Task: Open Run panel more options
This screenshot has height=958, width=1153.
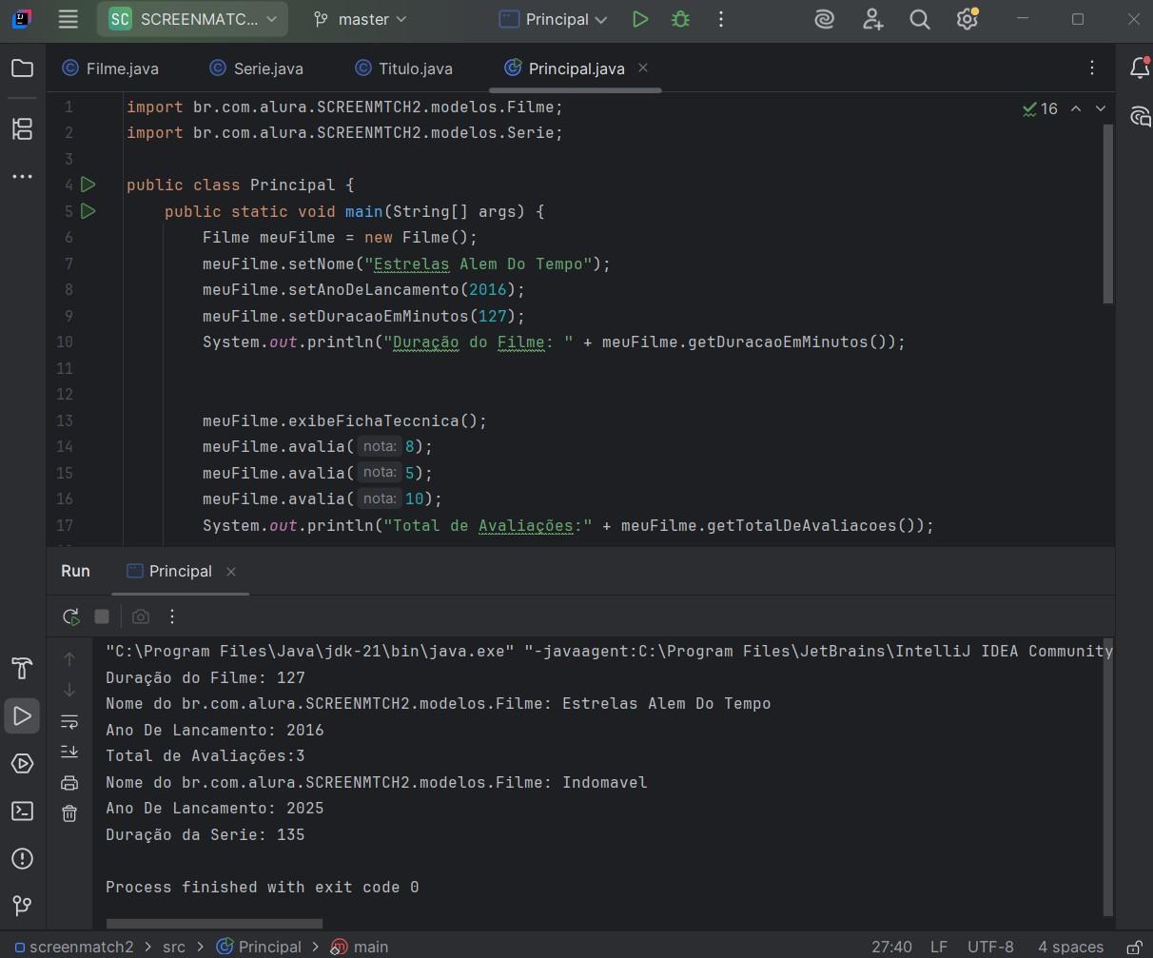Action: [x=172, y=616]
